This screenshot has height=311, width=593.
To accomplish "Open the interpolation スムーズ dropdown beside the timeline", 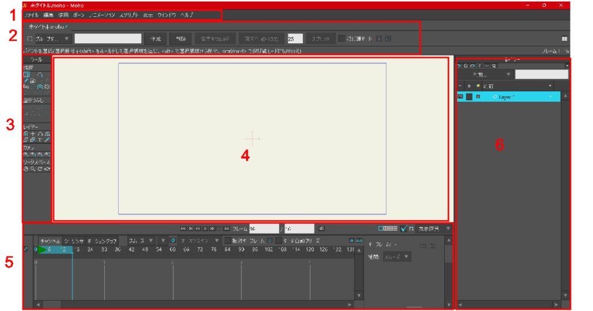I will (x=398, y=257).
